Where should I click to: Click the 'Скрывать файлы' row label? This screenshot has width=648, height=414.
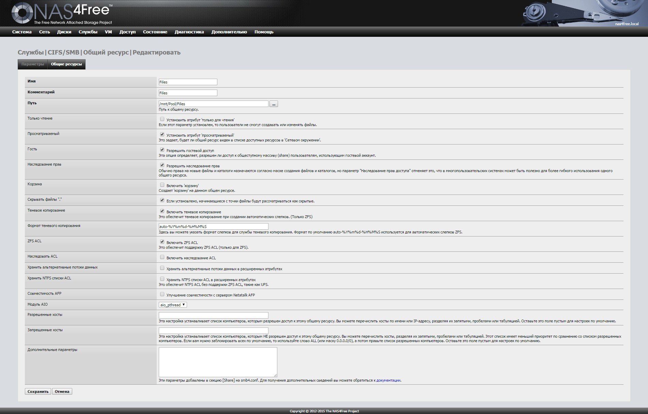tap(45, 200)
